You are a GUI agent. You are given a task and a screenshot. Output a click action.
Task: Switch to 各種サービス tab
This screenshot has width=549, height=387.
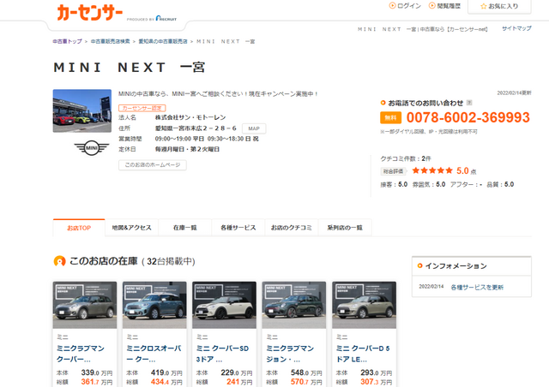(x=238, y=228)
